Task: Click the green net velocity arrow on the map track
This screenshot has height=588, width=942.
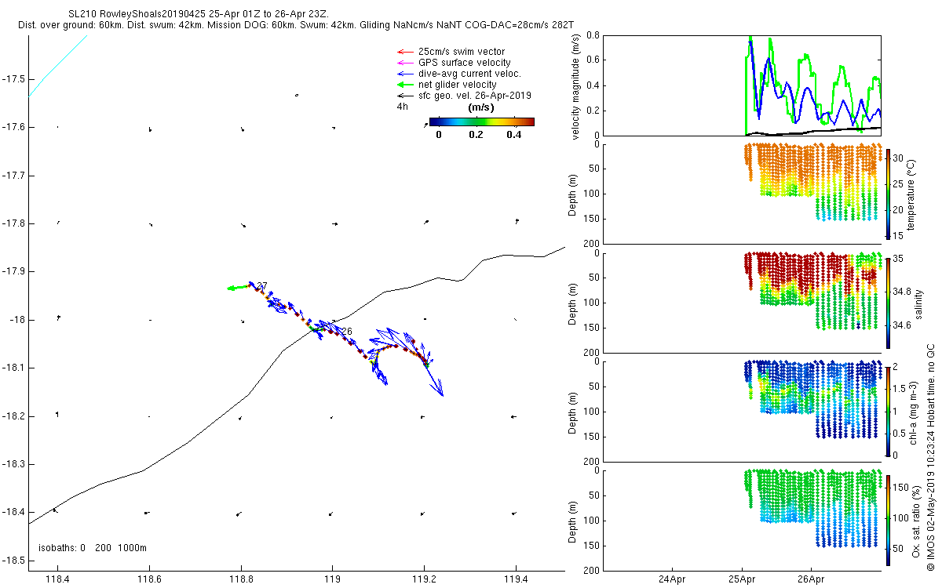Action: pos(238,288)
